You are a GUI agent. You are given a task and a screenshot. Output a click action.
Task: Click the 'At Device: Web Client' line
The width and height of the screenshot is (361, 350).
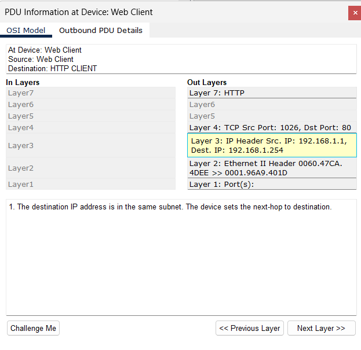tap(45, 50)
